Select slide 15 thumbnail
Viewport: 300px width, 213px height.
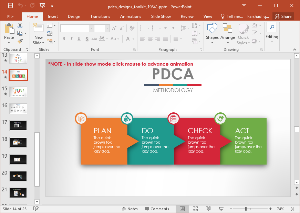(x=18, y=92)
